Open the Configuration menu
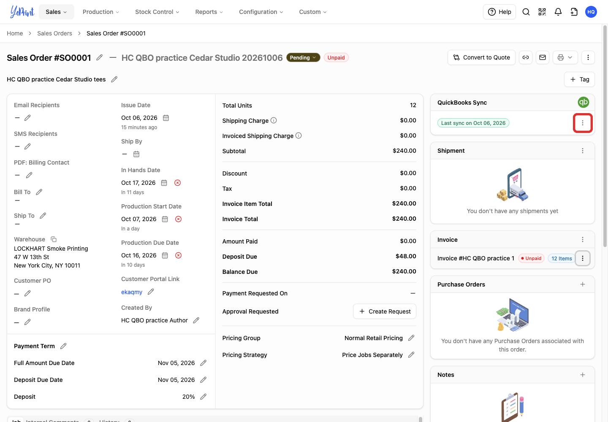Viewport: 608px width, 422px height. click(261, 12)
